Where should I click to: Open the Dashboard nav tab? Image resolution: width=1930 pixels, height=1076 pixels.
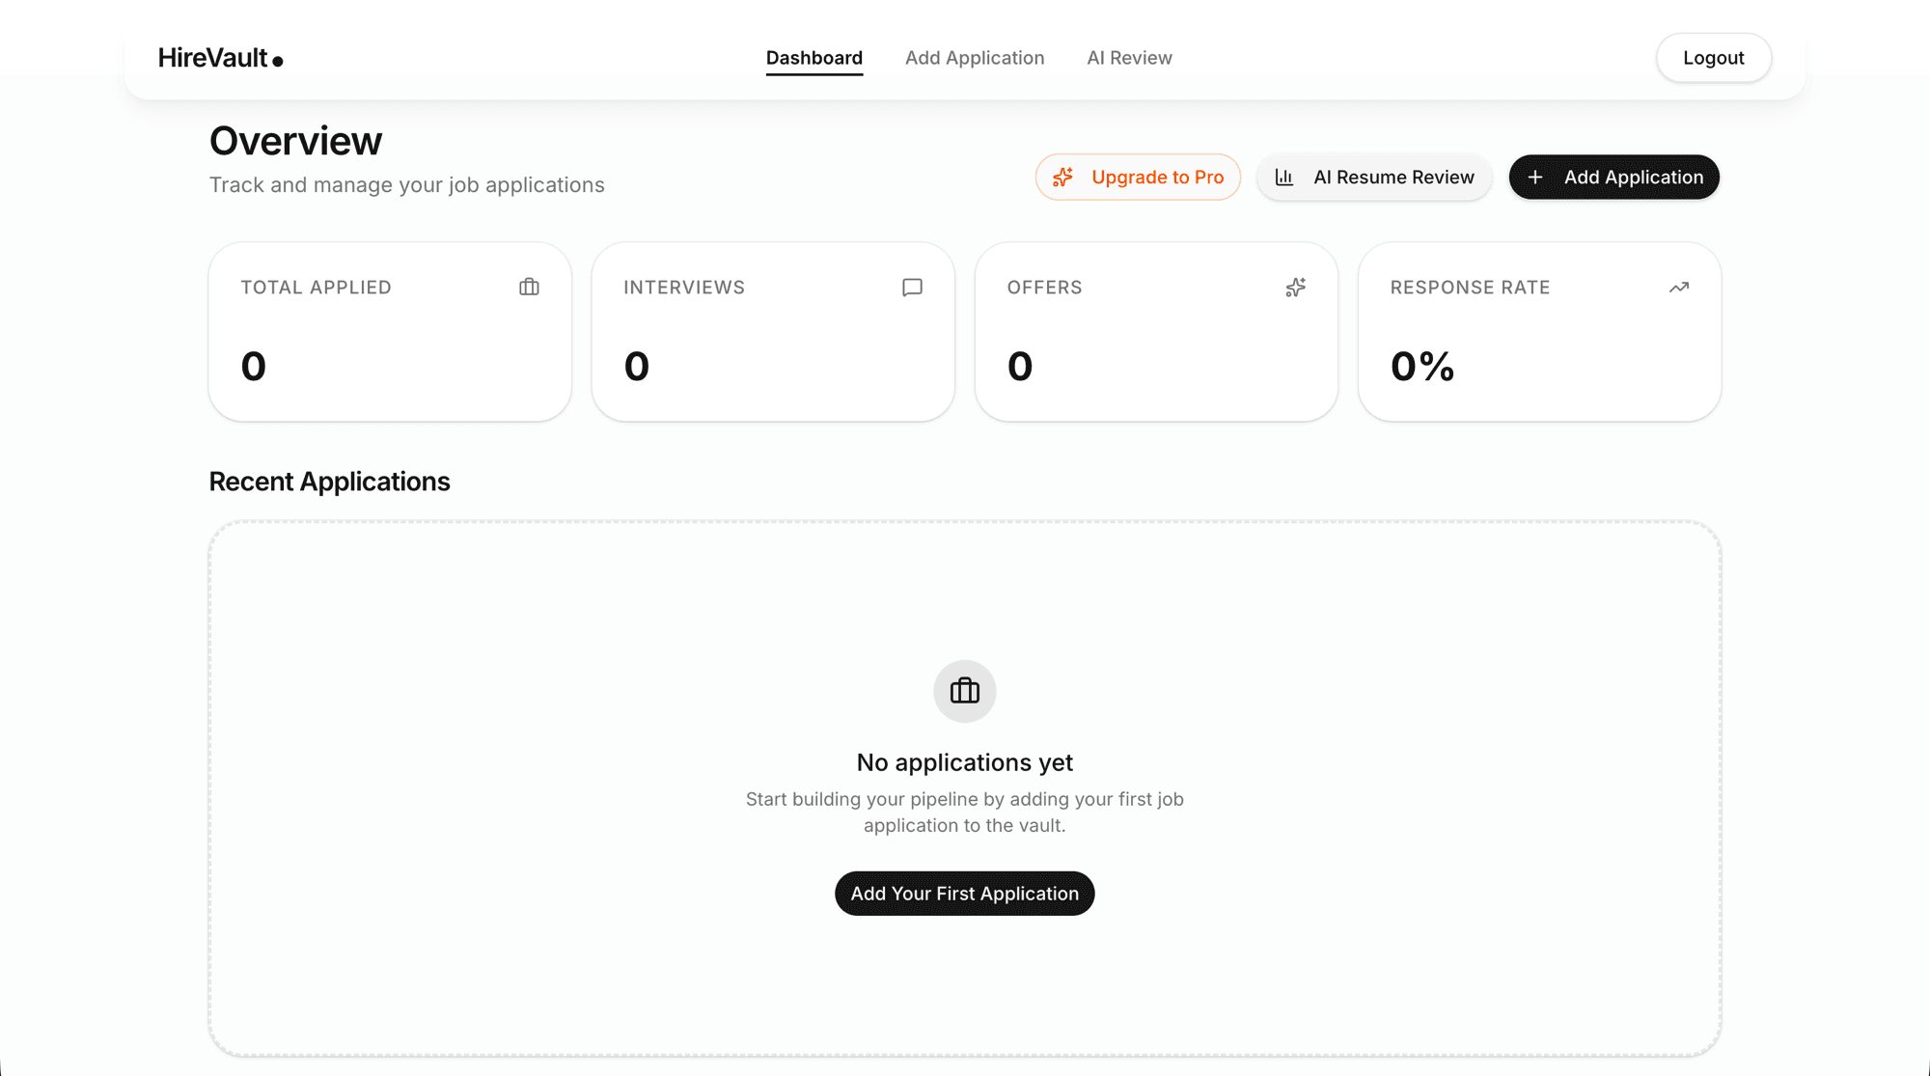pyautogui.click(x=814, y=58)
